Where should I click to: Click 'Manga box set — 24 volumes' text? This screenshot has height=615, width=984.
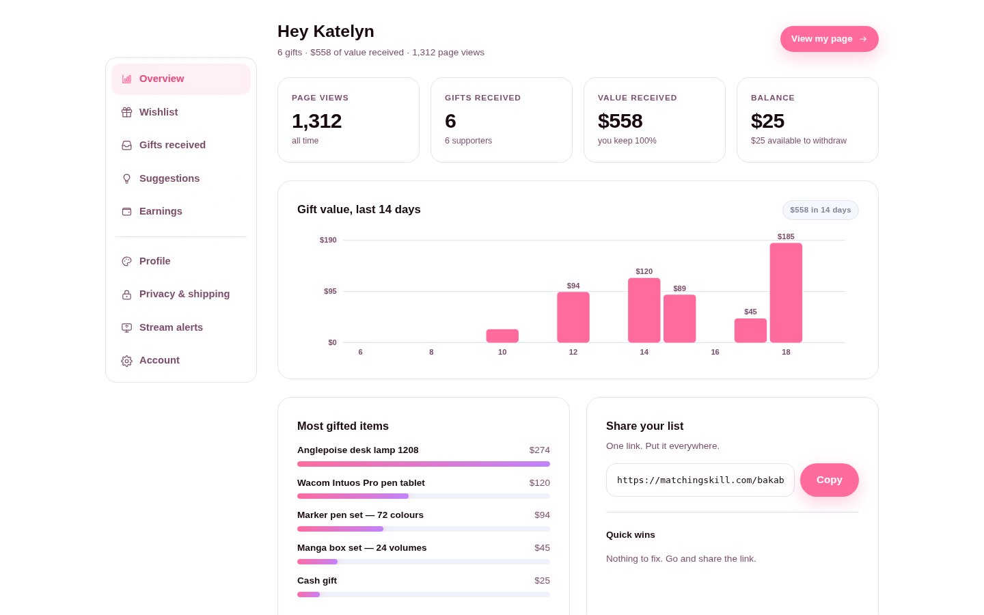[362, 548]
